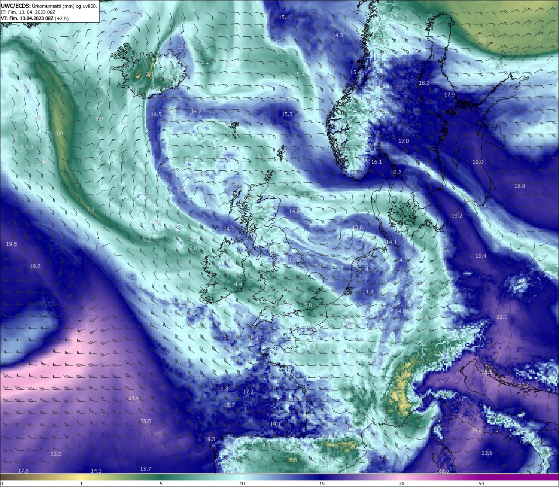The image size is (559, 487).
Task: Select the map value 19.1
Action: point(275,424)
